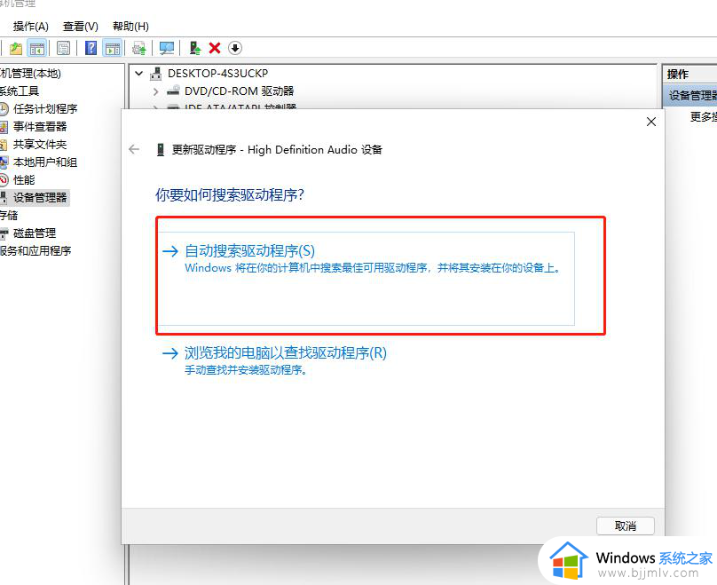Open the 操作(A) menu

[x=31, y=27]
